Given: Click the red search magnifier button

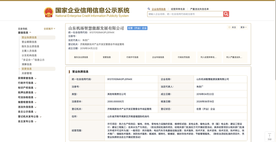Looking at the screenshot, I should tap(226, 14).
